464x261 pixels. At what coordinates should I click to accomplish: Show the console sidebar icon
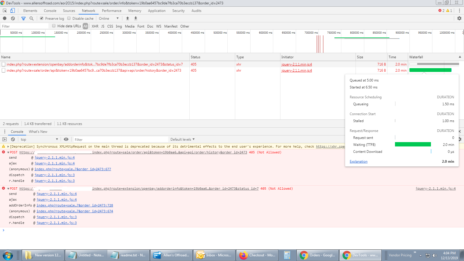pyautogui.click(x=5, y=139)
